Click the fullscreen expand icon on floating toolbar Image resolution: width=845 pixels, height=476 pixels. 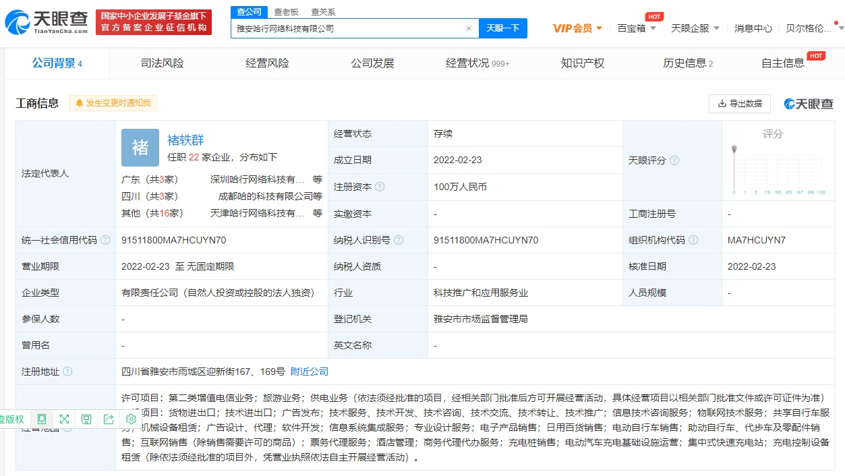pos(64,419)
